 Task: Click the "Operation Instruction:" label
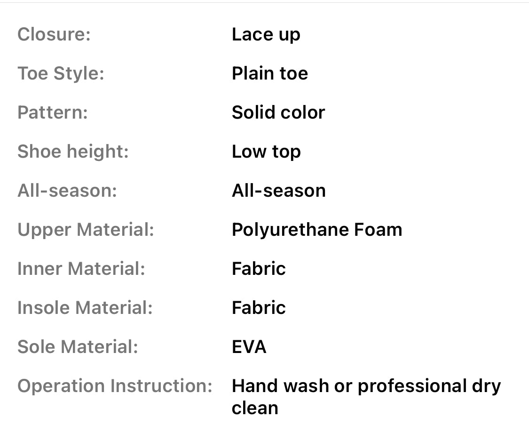click(115, 386)
